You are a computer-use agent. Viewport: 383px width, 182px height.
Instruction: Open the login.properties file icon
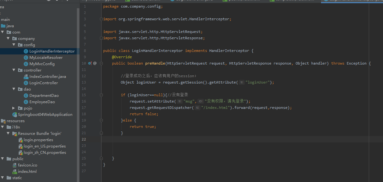tap(20, 140)
